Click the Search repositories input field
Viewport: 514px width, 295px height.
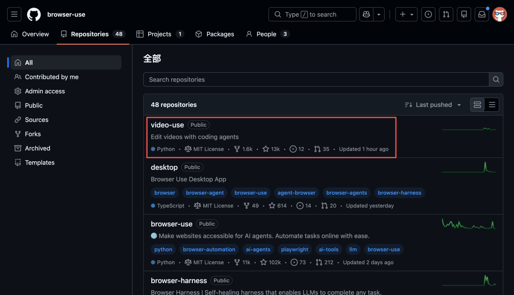pyautogui.click(x=316, y=79)
